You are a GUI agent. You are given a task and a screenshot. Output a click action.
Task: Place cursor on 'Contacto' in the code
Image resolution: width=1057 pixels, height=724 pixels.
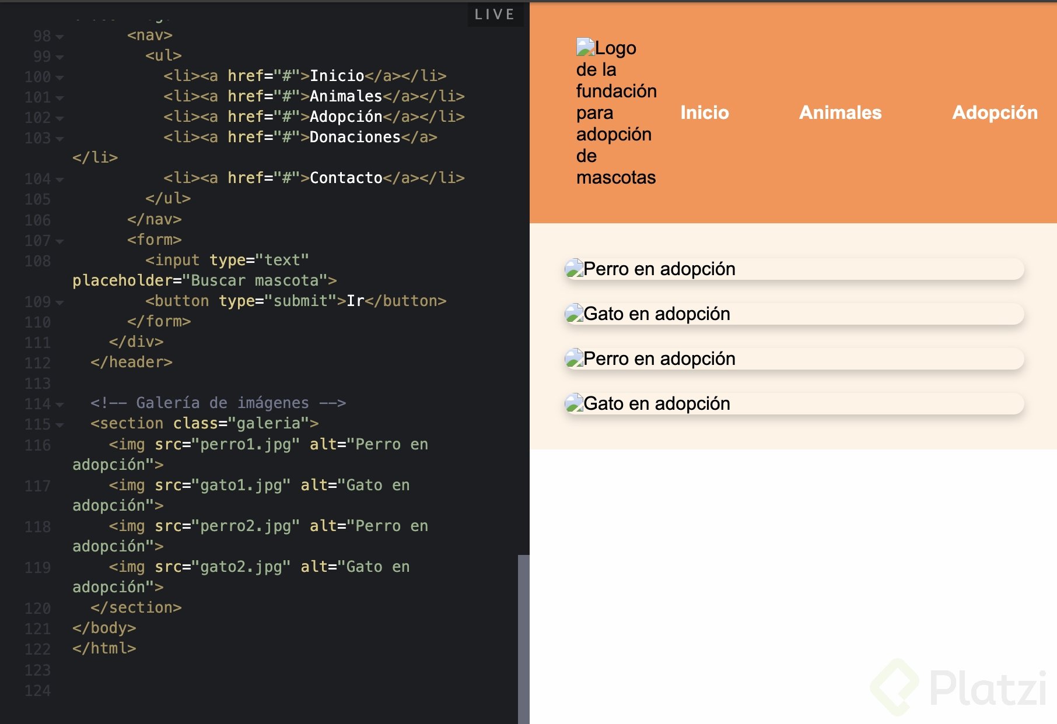click(346, 178)
